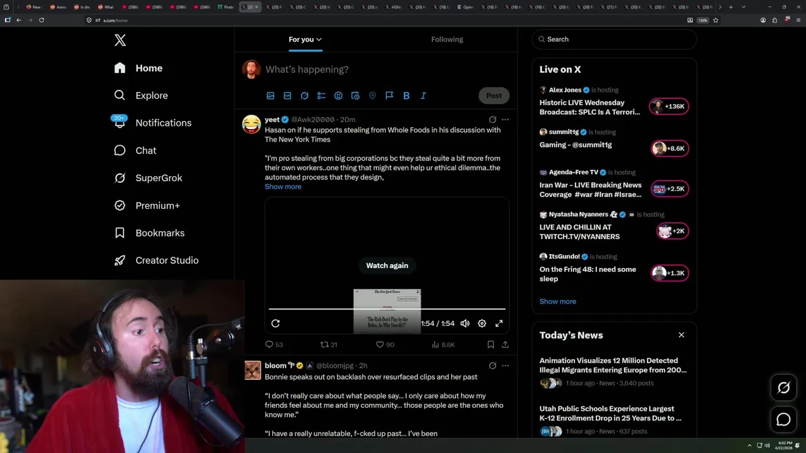Join Nyatasha Nyanners live +2K
Viewport: 806px width, 453px height.
pos(671,231)
